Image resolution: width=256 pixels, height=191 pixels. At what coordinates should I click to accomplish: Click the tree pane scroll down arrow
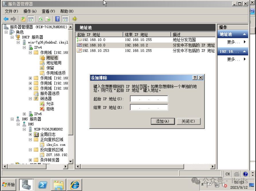coord(70,161)
